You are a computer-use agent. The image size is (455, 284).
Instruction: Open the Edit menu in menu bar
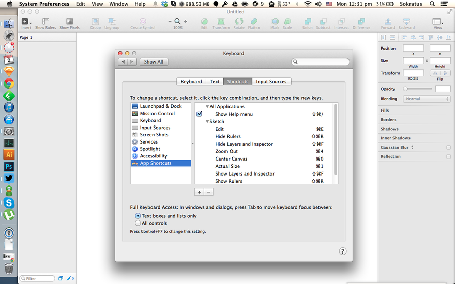[80, 4]
